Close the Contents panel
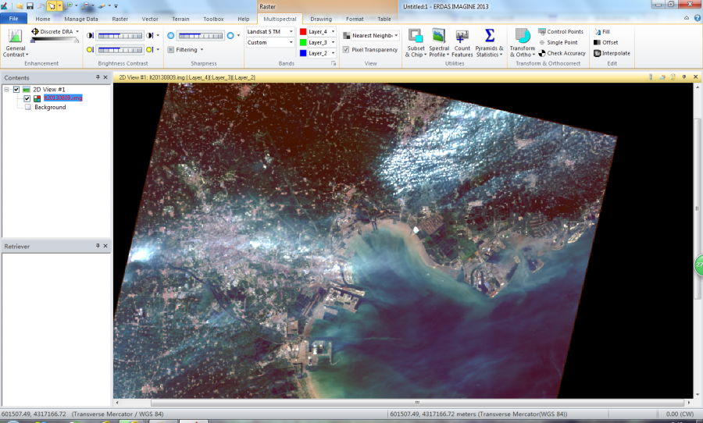The width and height of the screenshot is (703, 423). click(x=105, y=77)
